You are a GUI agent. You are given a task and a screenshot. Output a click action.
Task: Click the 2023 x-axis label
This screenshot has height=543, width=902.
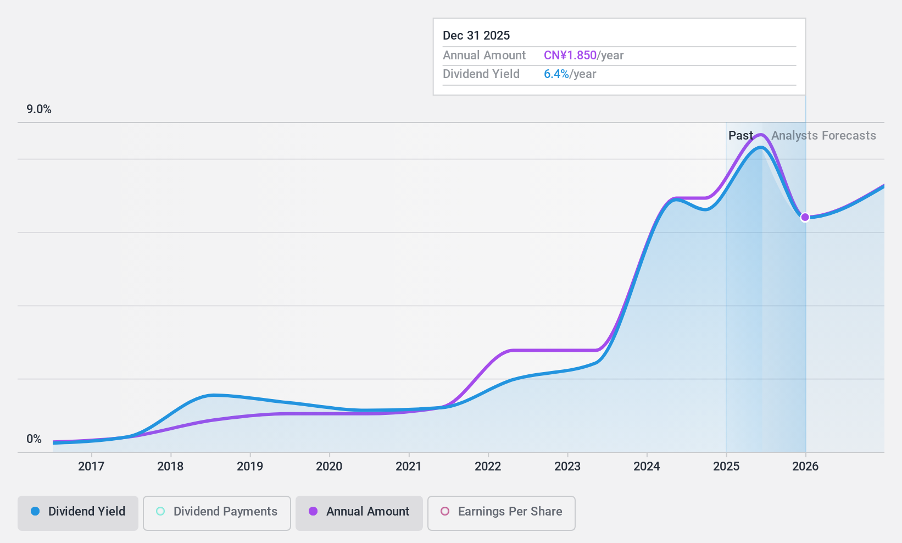pyautogui.click(x=567, y=467)
